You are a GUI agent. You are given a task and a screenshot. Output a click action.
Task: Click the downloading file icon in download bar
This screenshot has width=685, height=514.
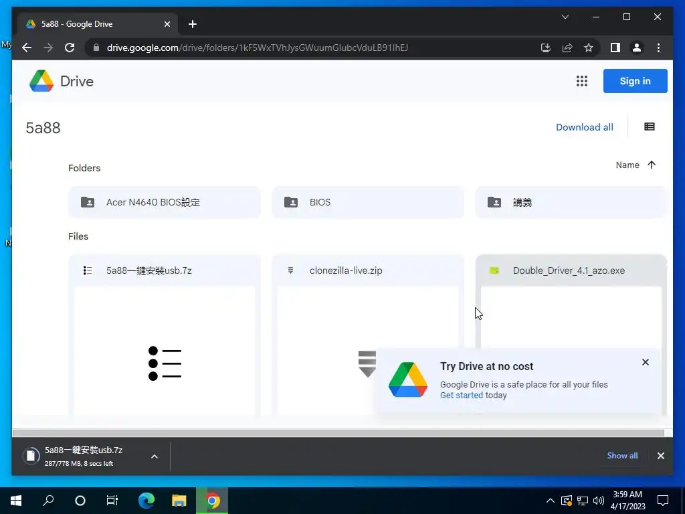(x=31, y=456)
